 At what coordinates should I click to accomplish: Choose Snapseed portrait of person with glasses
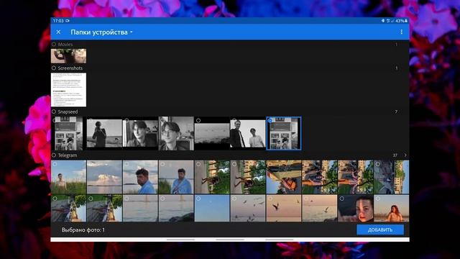pyautogui.click(x=176, y=134)
